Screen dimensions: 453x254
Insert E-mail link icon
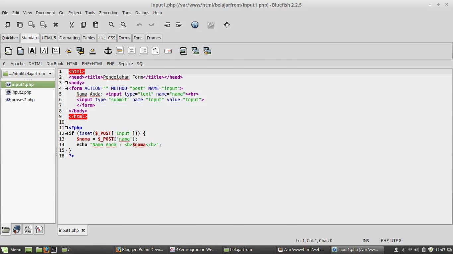168,51
